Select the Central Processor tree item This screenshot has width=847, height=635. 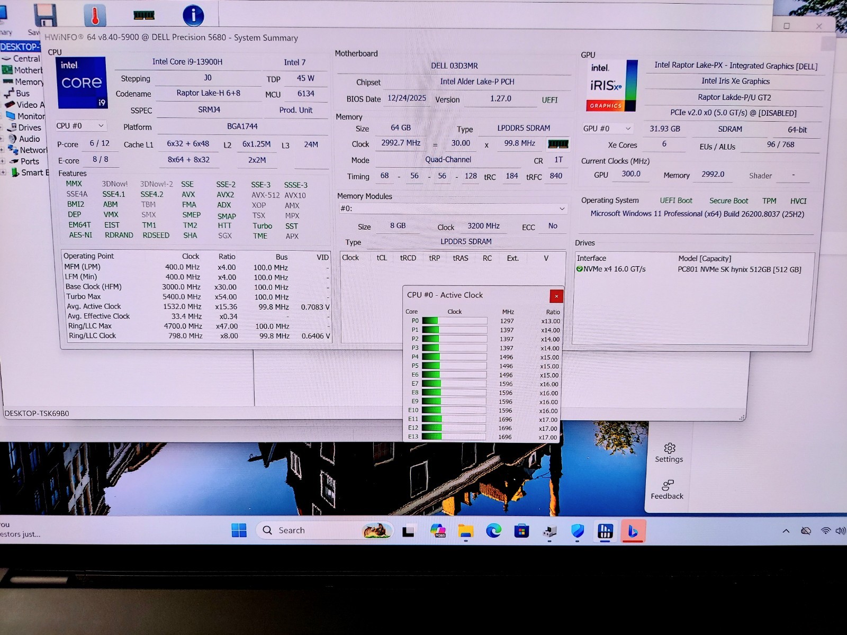pos(26,59)
